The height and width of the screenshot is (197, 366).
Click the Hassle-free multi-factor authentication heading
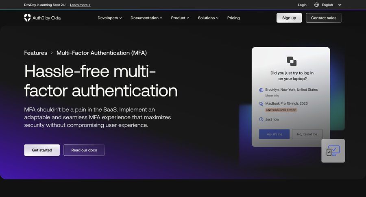click(x=101, y=81)
